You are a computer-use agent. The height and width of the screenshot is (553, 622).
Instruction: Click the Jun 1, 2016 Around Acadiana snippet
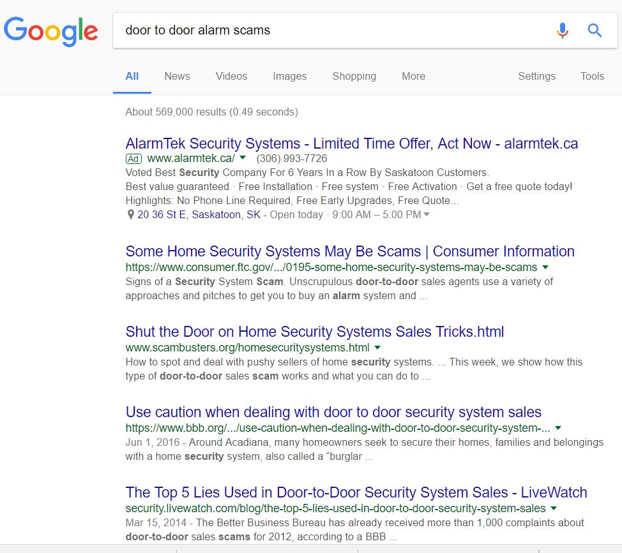[364, 450]
